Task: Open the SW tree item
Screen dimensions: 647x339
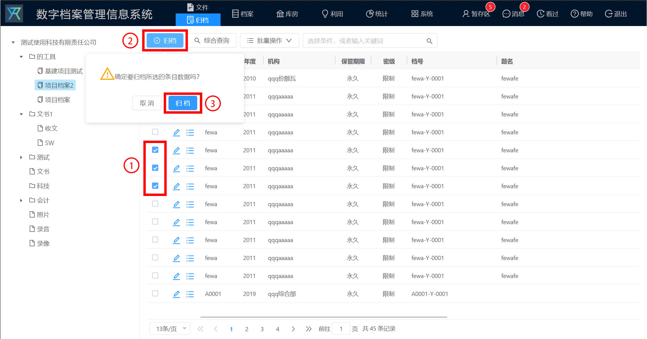Action: [x=46, y=143]
